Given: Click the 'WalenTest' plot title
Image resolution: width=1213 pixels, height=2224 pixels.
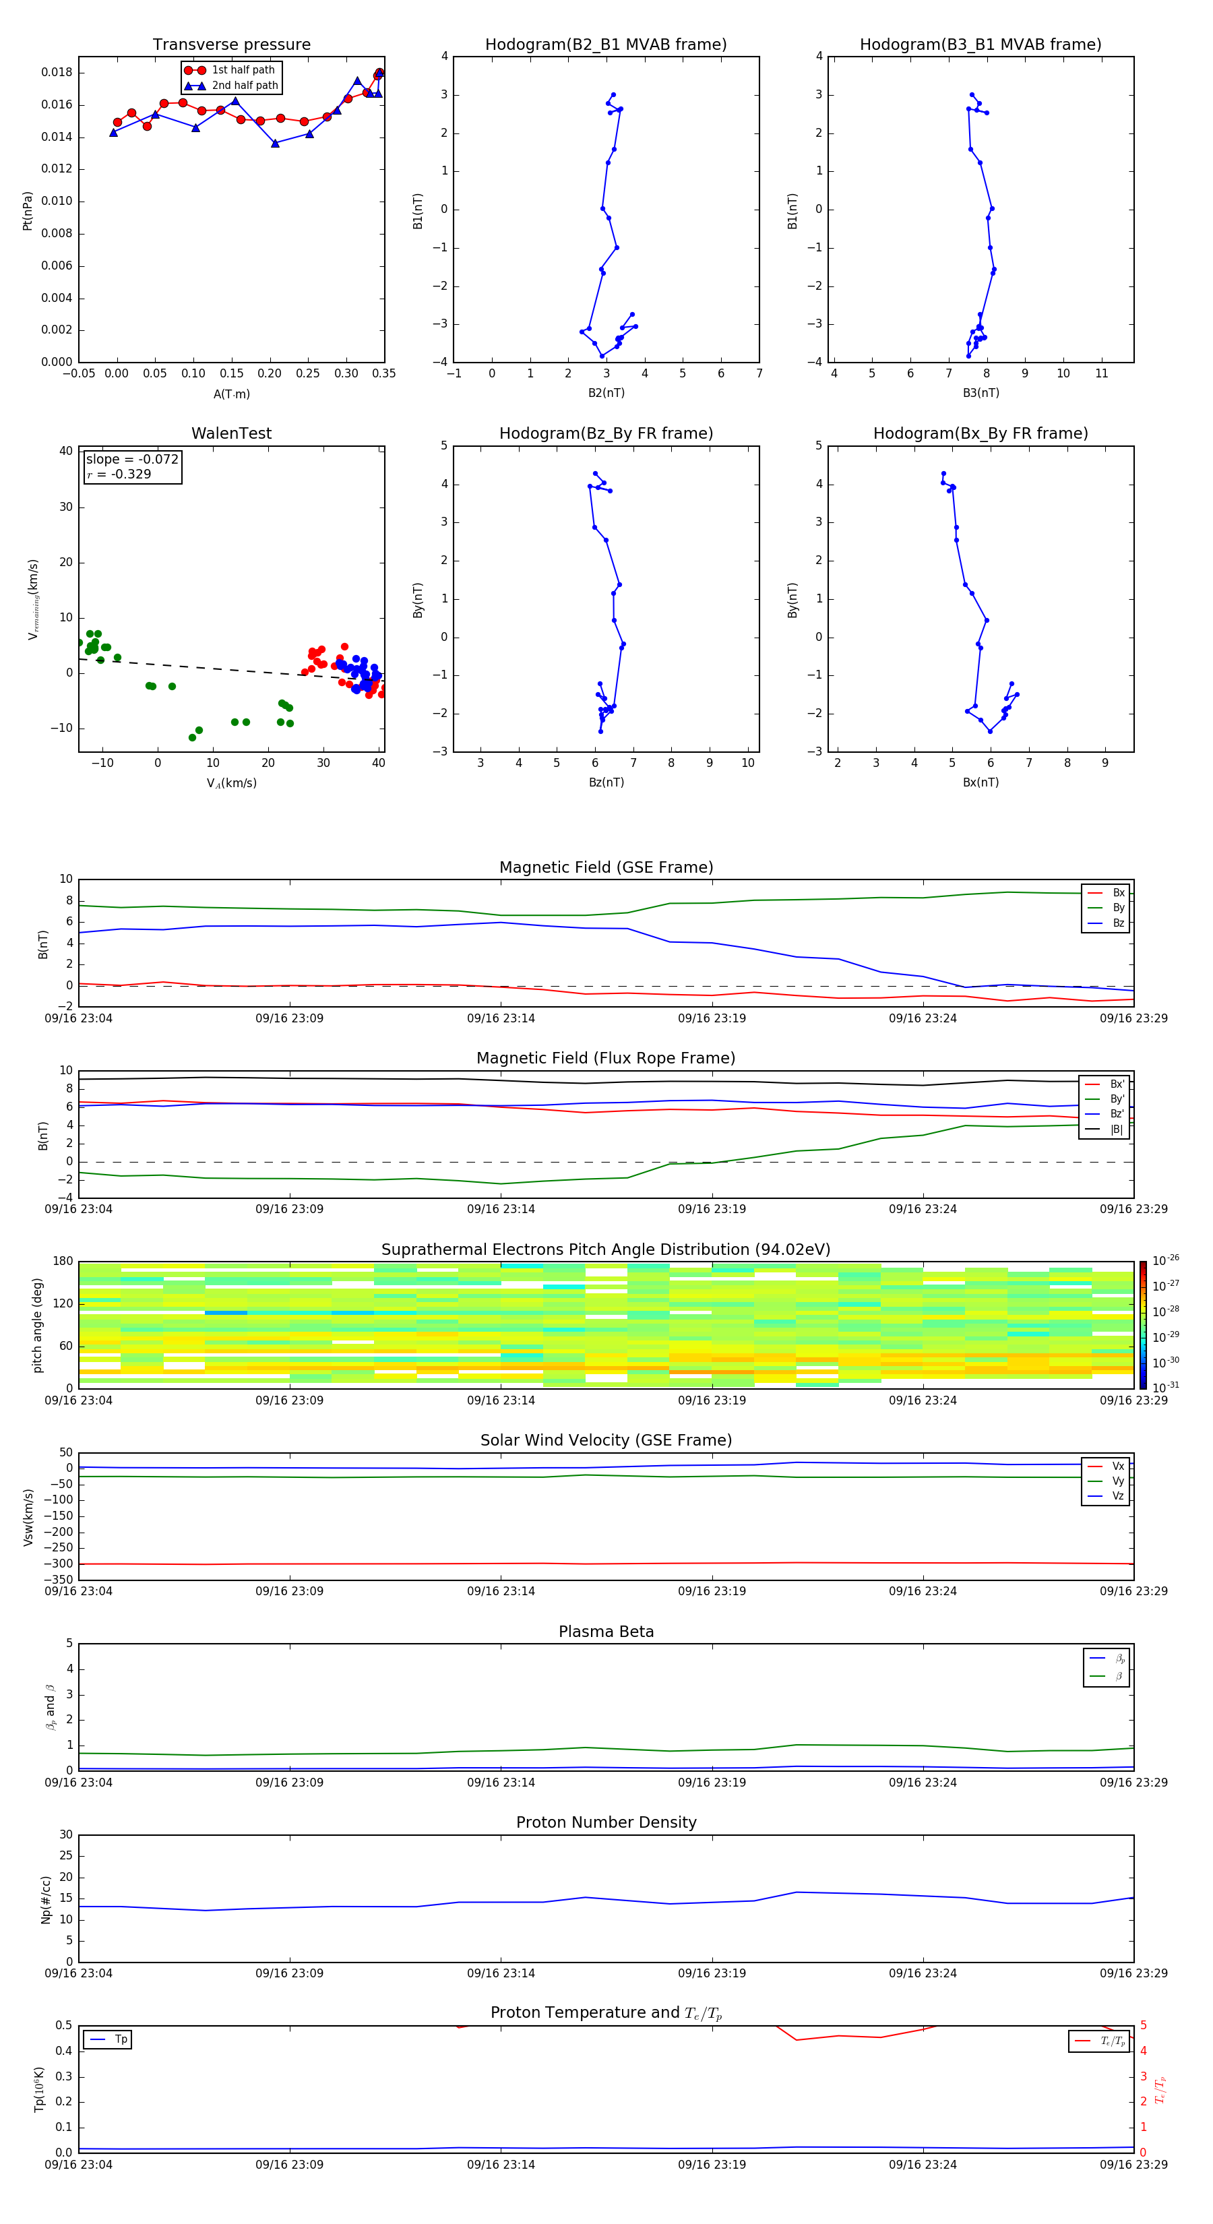Looking at the screenshot, I should 231,433.
